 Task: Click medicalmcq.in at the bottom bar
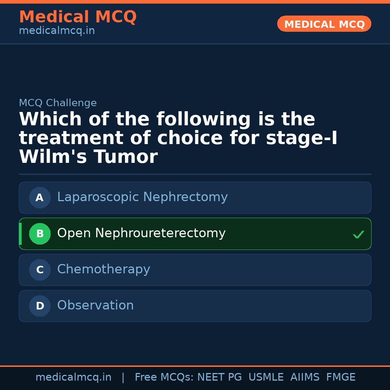(x=74, y=377)
